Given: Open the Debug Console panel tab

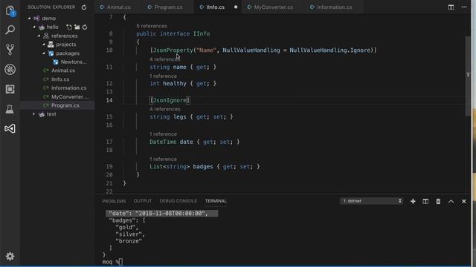Looking at the screenshot, I should [178, 201].
